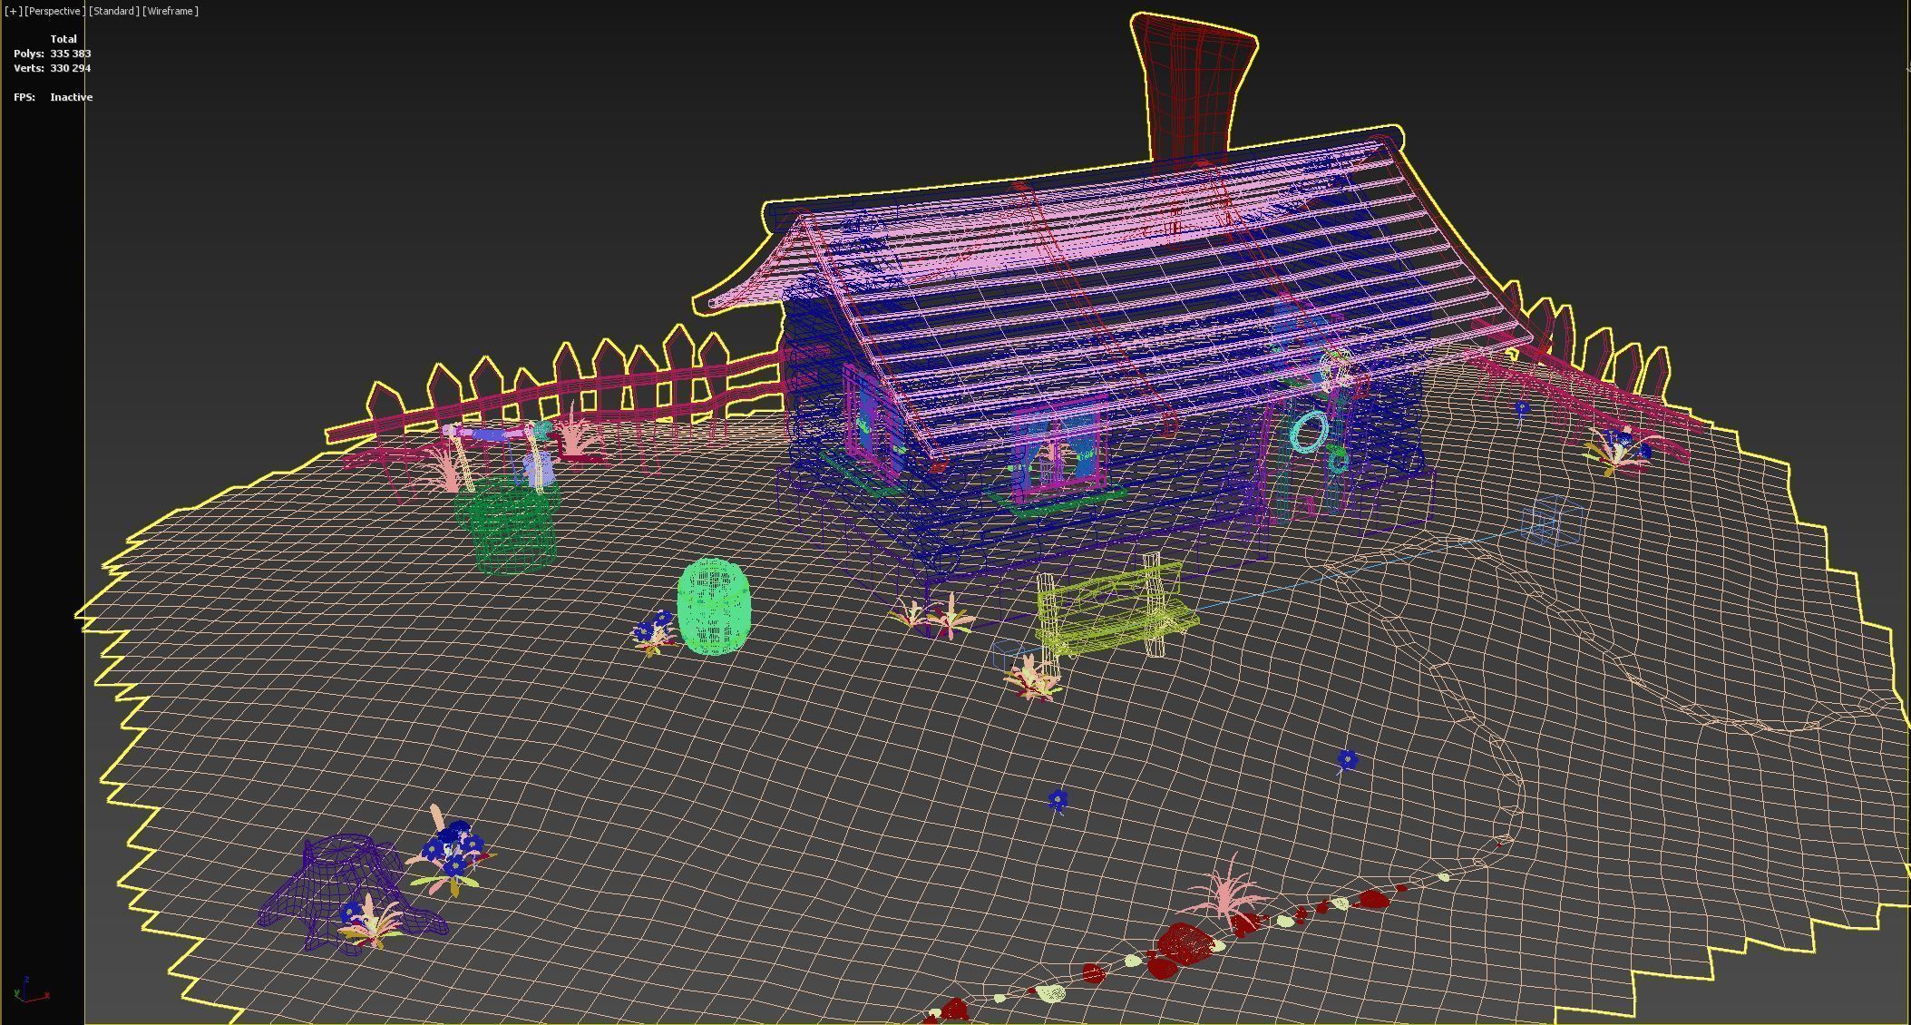Click the Polys count 335 383
This screenshot has width=1911, height=1025.
click(x=71, y=54)
